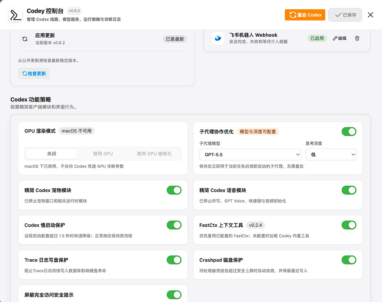Click the Codex 功能策略 heading
The height and width of the screenshot is (302, 382).
31,99
